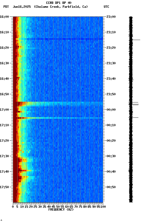Click the PDT timezone label
This screenshot has width=142, height=223.
click(6, 7)
